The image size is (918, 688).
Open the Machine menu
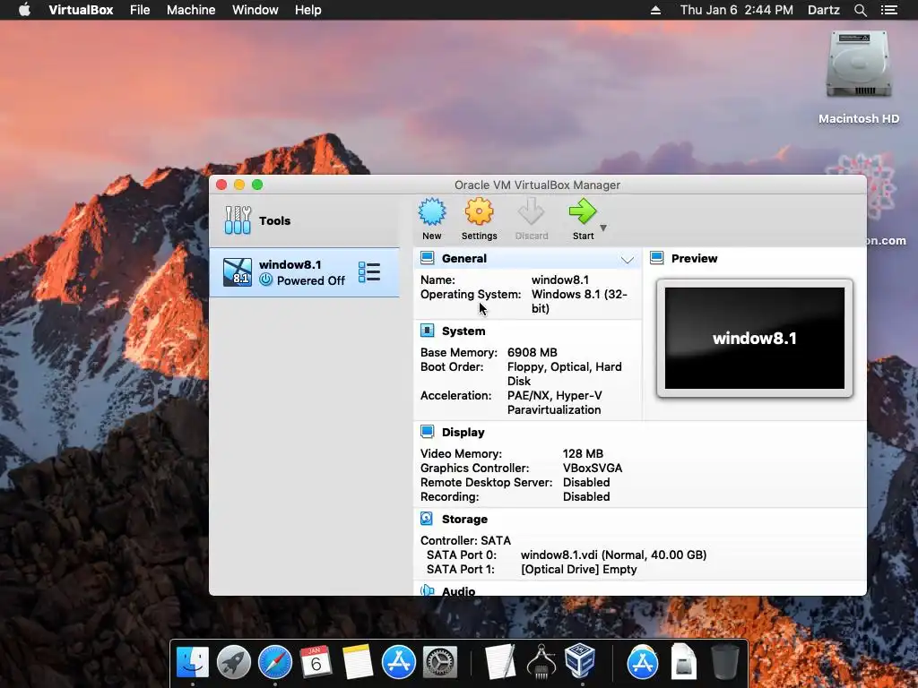coord(191,10)
